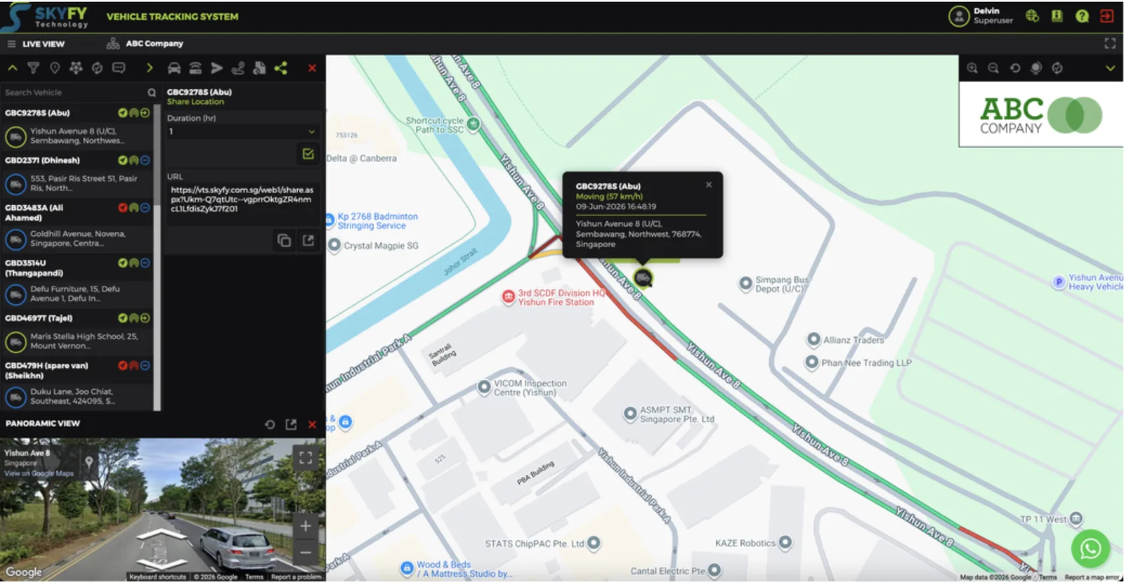The image size is (1124, 585).
Task: Toggle the arrow-circle toggle for GBC9278S (Abu)
Action: pos(145,113)
